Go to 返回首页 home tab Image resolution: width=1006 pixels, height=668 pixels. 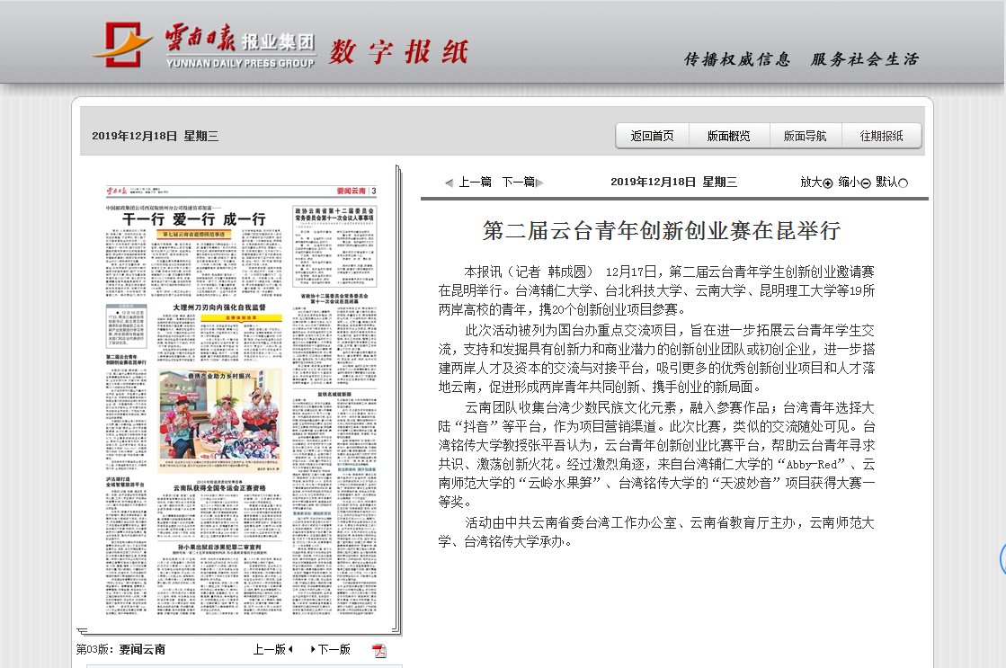[652, 136]
